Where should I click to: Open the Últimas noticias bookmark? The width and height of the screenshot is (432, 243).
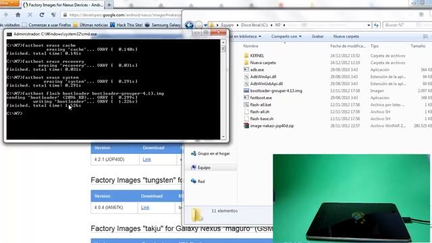[x=90, y=25]
